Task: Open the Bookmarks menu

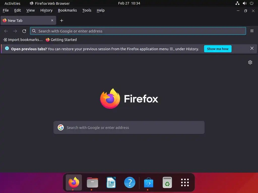Action: click(x=67, y=10)
